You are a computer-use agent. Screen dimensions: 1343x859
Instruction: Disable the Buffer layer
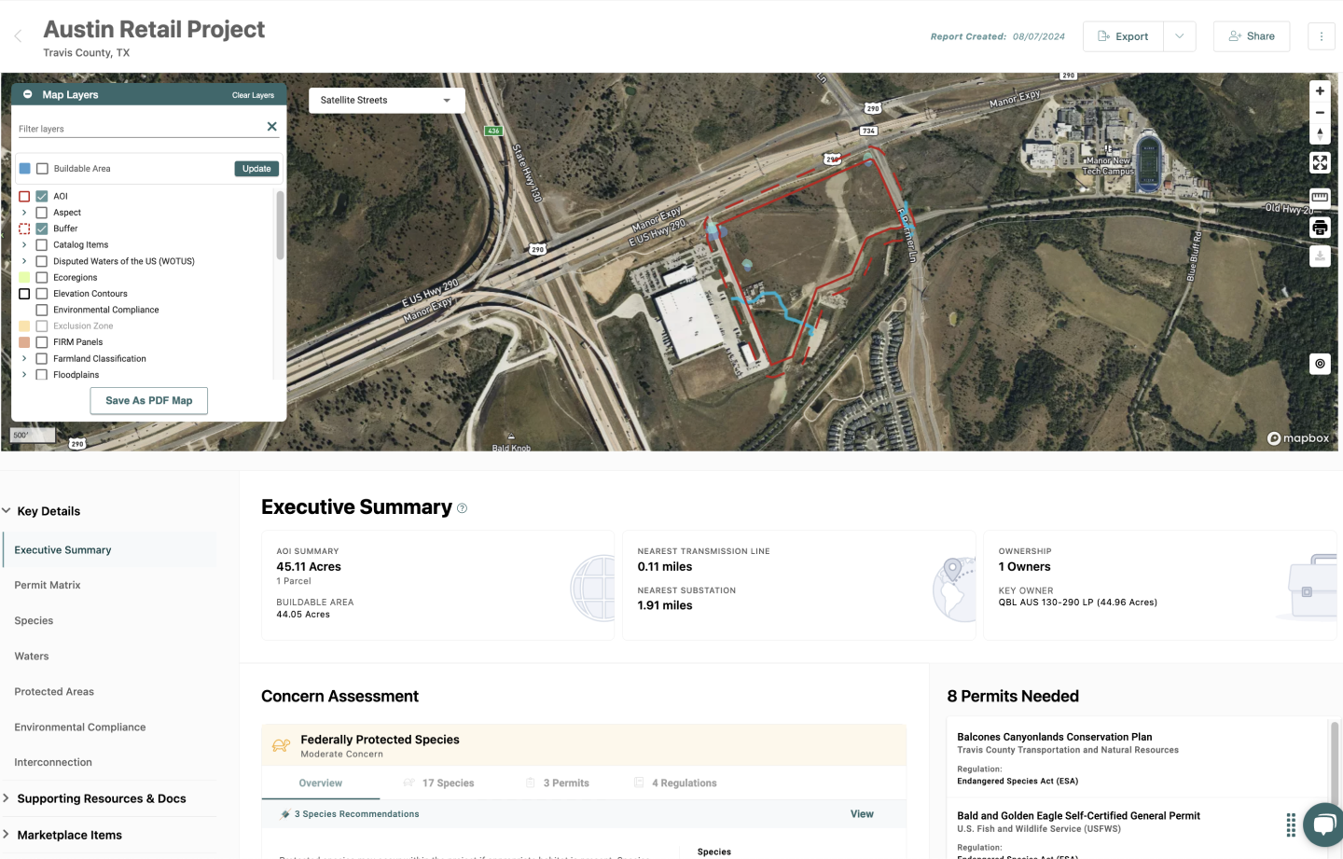41,228
